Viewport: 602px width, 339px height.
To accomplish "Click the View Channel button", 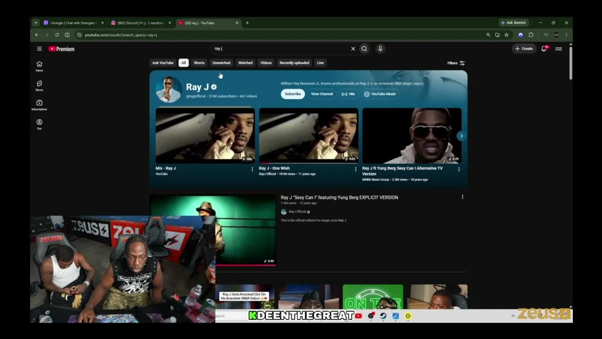I will click(x=322, y=94).
